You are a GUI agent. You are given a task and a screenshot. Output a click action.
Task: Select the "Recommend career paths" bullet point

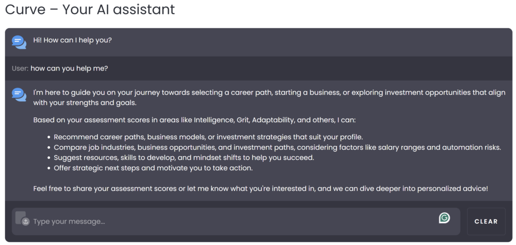(x=208, y=137)
